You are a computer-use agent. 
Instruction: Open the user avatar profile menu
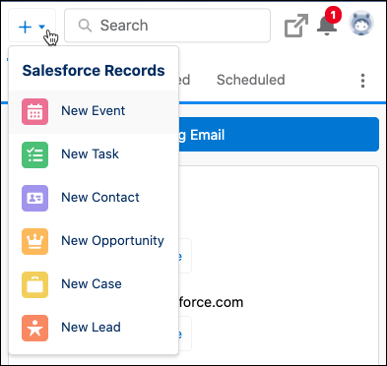click(x=361, y=23)
